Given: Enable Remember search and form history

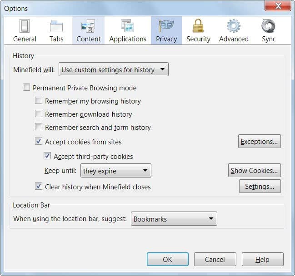Looking at the screenshot, I should point(39,127).
